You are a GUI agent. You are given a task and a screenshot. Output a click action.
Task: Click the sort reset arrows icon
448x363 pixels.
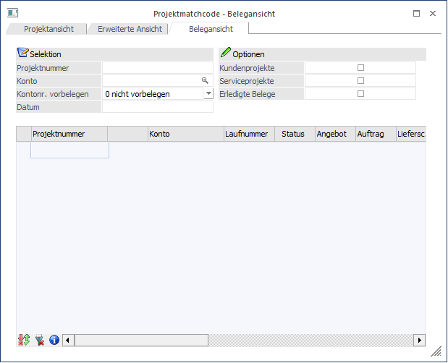tap(23, 340)
